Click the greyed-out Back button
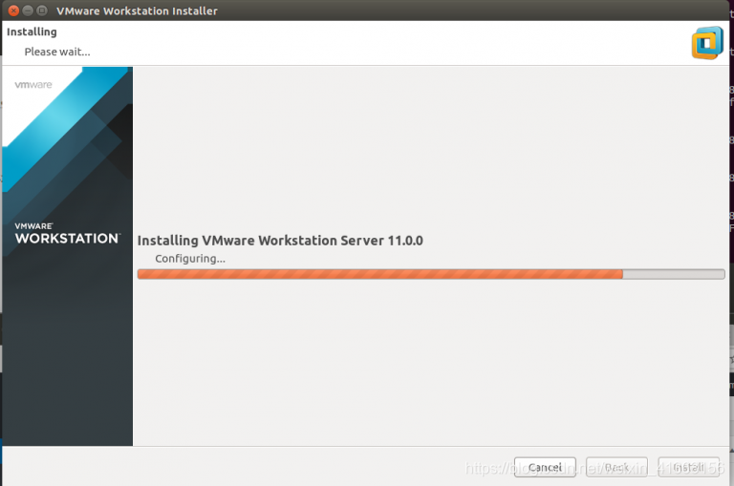Screen dimensions: 734x486 click(x=616, y=467)
